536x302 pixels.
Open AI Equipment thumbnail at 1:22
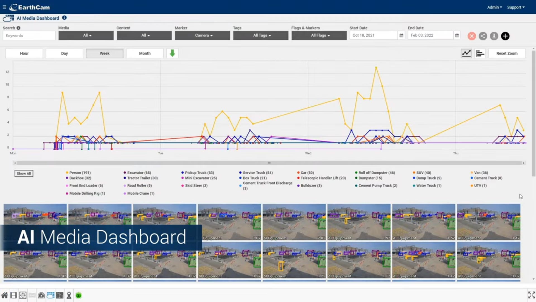pos(294,260)
